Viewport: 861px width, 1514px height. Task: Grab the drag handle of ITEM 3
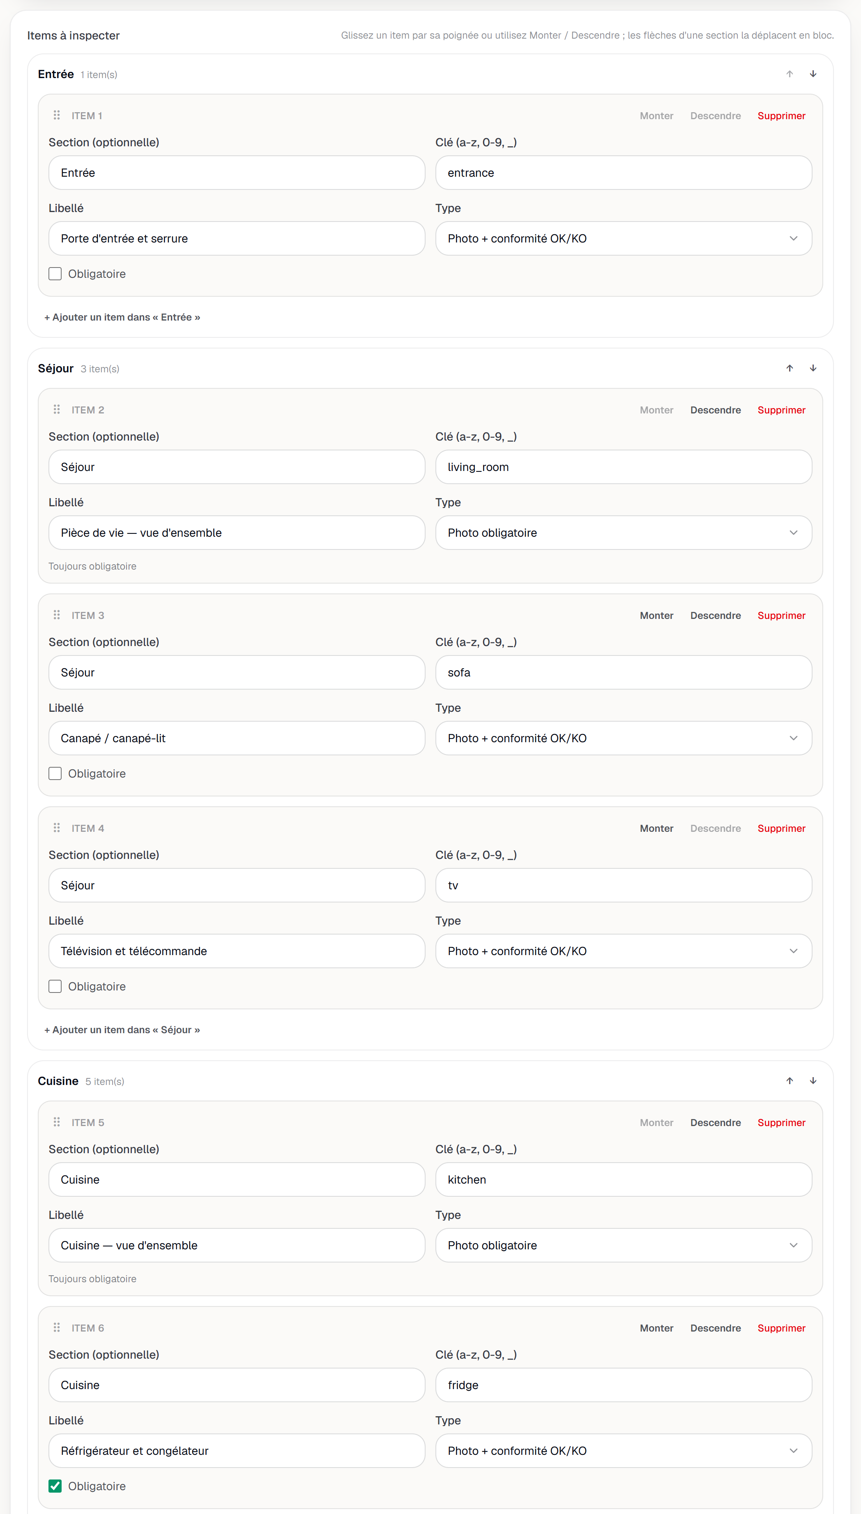[57, 615]
